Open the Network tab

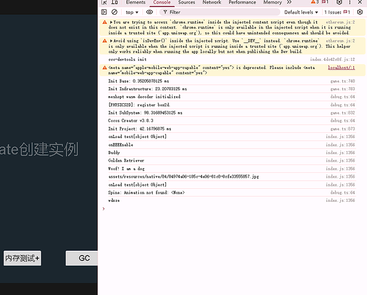coord(212,2)
